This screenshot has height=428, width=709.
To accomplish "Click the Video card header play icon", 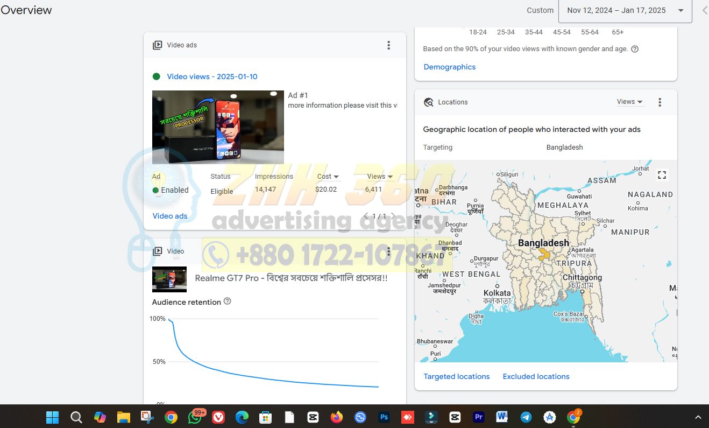I will pyautogui.click(x=158, y=251).
